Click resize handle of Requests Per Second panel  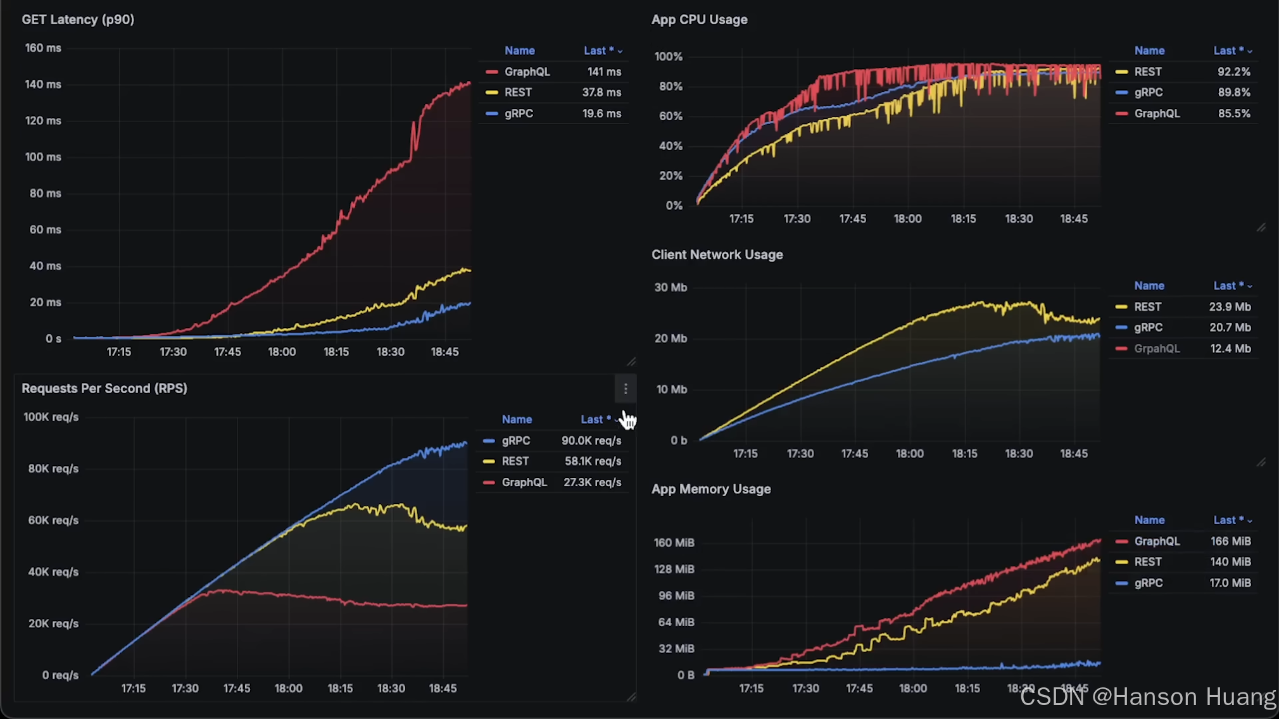click(x=631, y=697)
